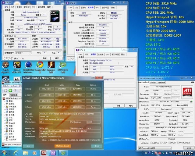Click the GPU-Z screenshot camera icon
195x156 pixels.
coord(192,82)
